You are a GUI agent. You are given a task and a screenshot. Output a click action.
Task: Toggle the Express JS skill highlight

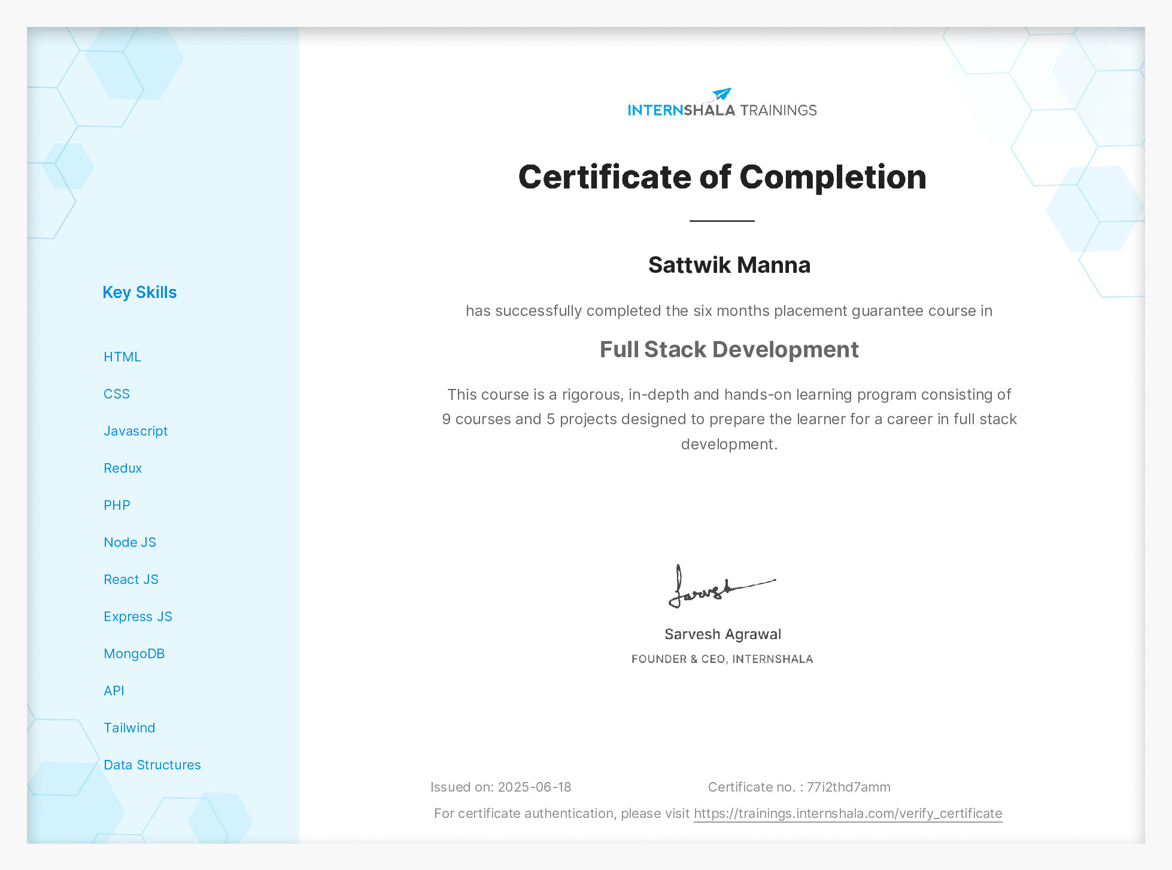(x=138, y=616)
